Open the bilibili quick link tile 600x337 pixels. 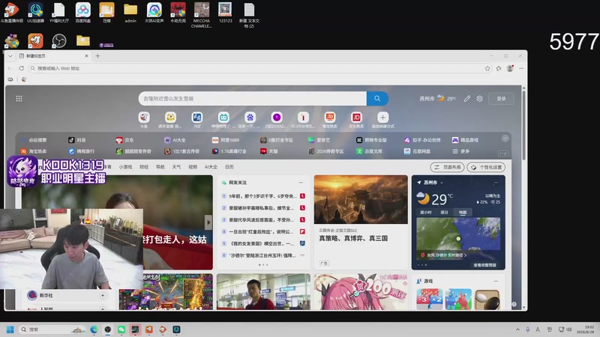(x=223, y=120)
